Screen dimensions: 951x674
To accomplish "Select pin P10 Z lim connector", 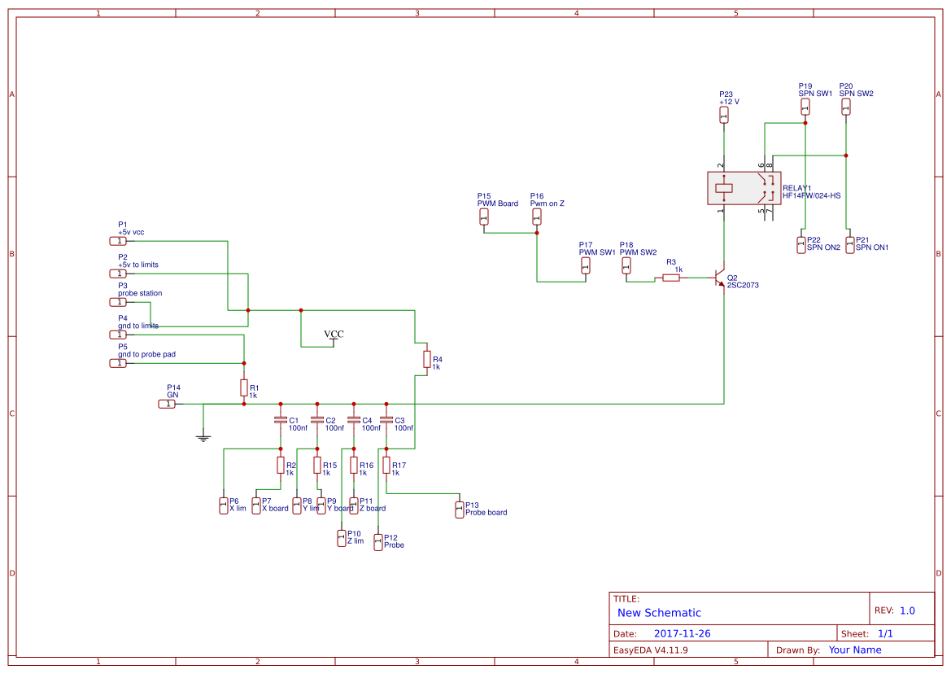I will coord(343,539).
